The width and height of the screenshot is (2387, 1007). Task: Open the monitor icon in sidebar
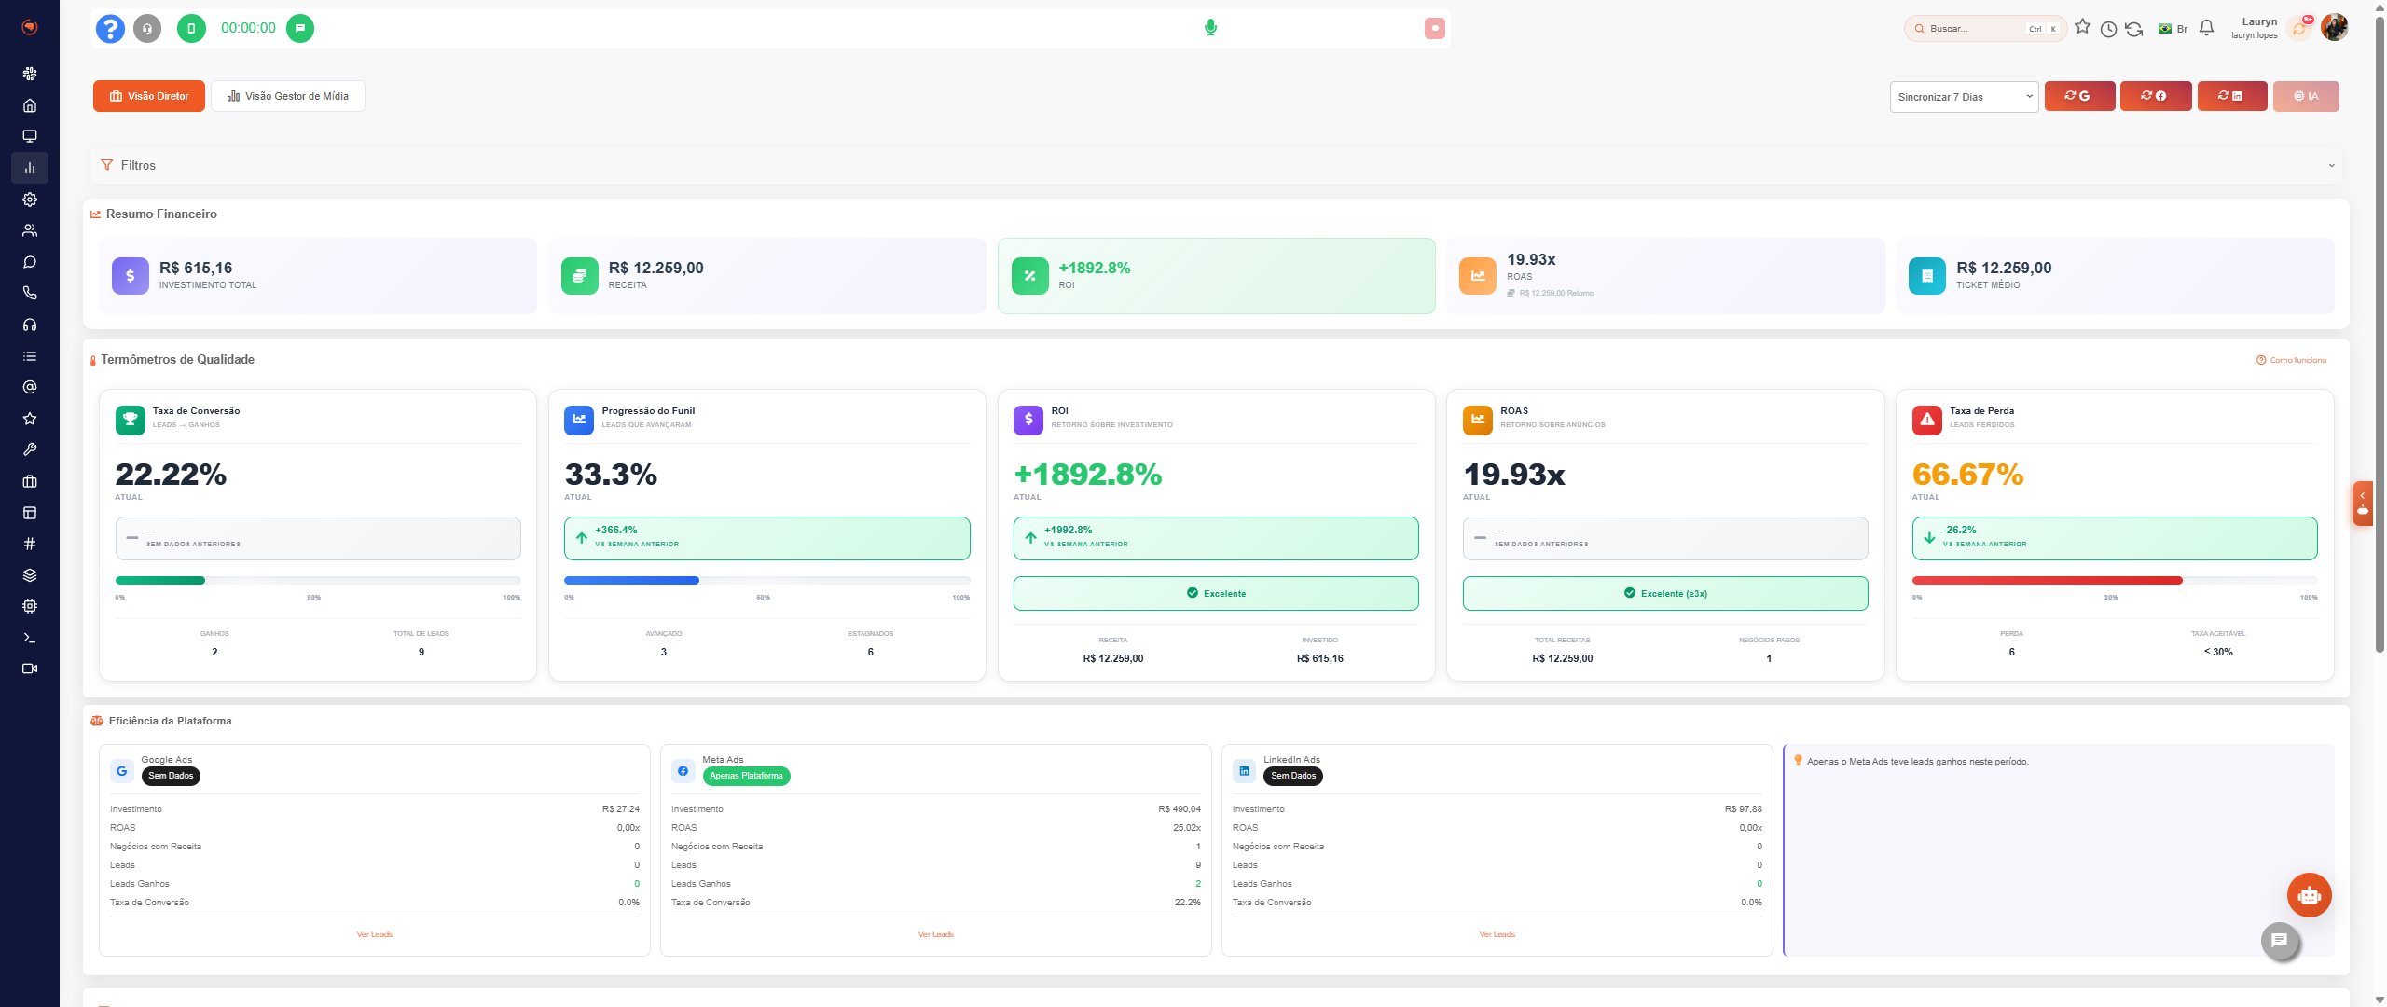coord(30,136)
